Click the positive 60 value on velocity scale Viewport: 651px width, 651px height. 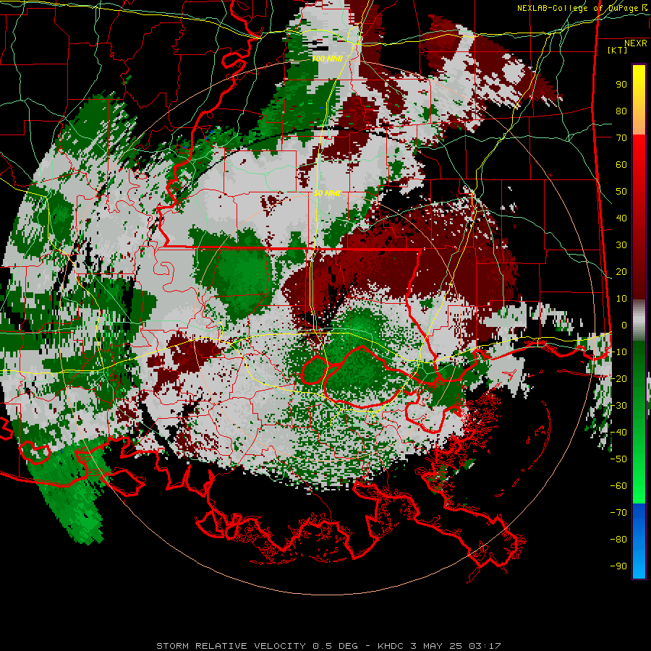point(621,165)
